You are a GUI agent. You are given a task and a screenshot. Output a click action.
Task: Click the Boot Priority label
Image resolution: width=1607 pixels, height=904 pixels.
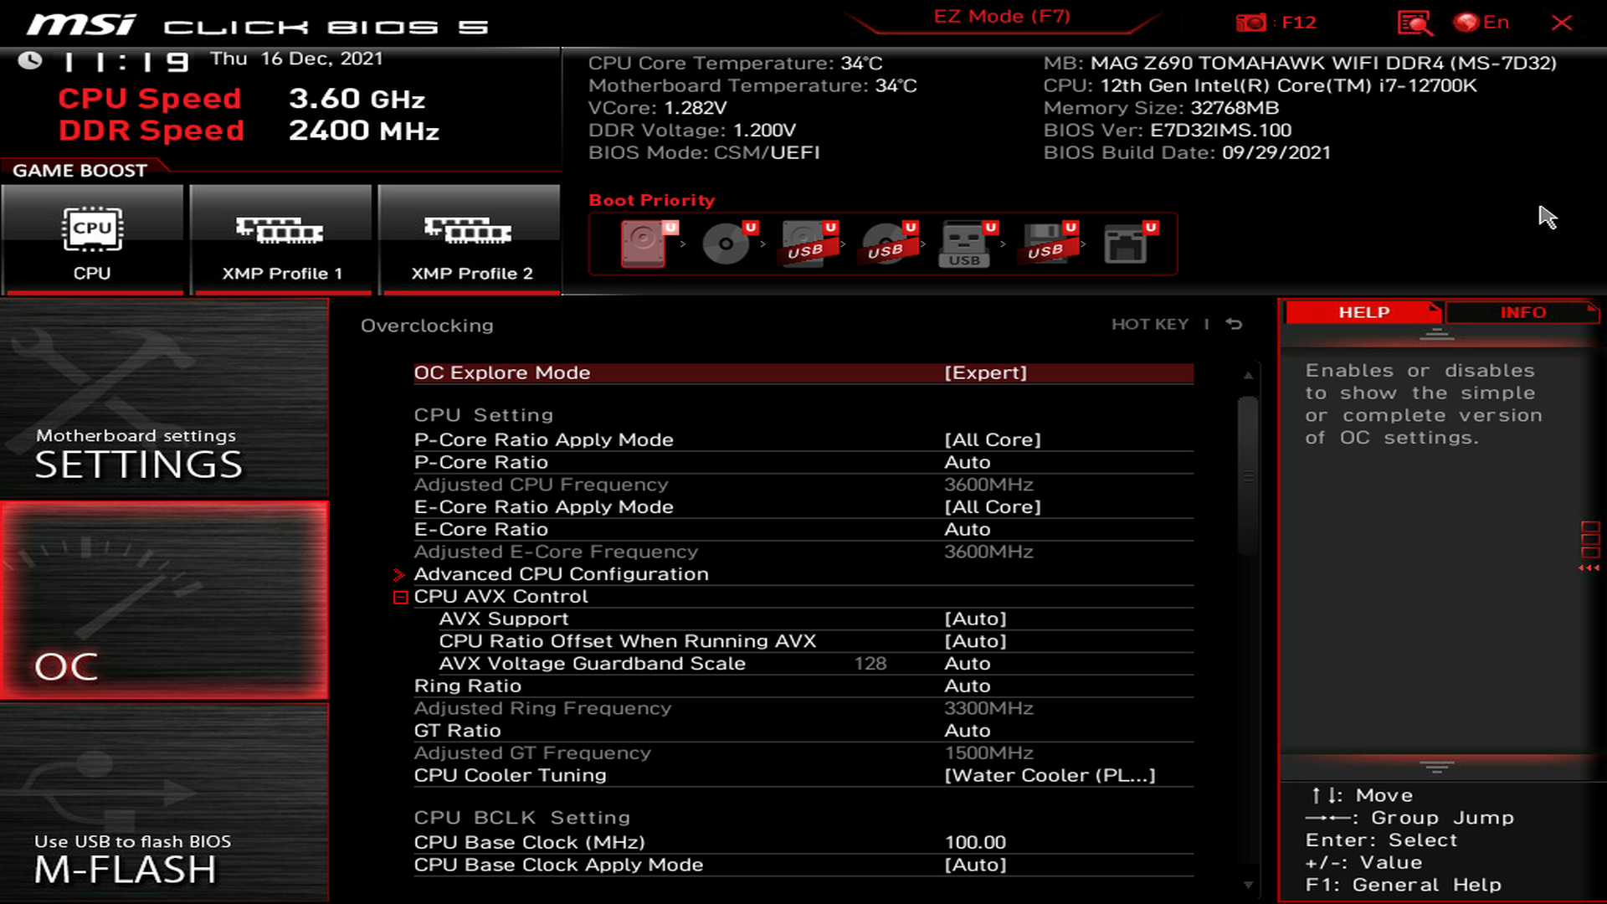[652, 200]
